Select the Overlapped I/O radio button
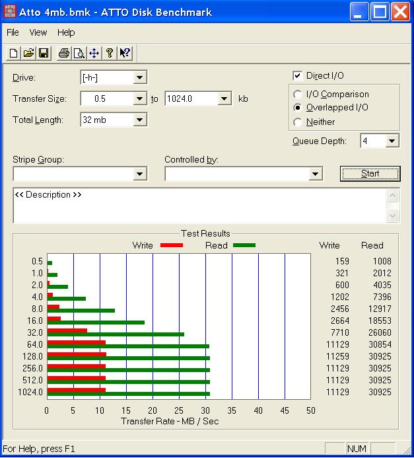Viewport: 414px width, 458px height. click(297, 108)
